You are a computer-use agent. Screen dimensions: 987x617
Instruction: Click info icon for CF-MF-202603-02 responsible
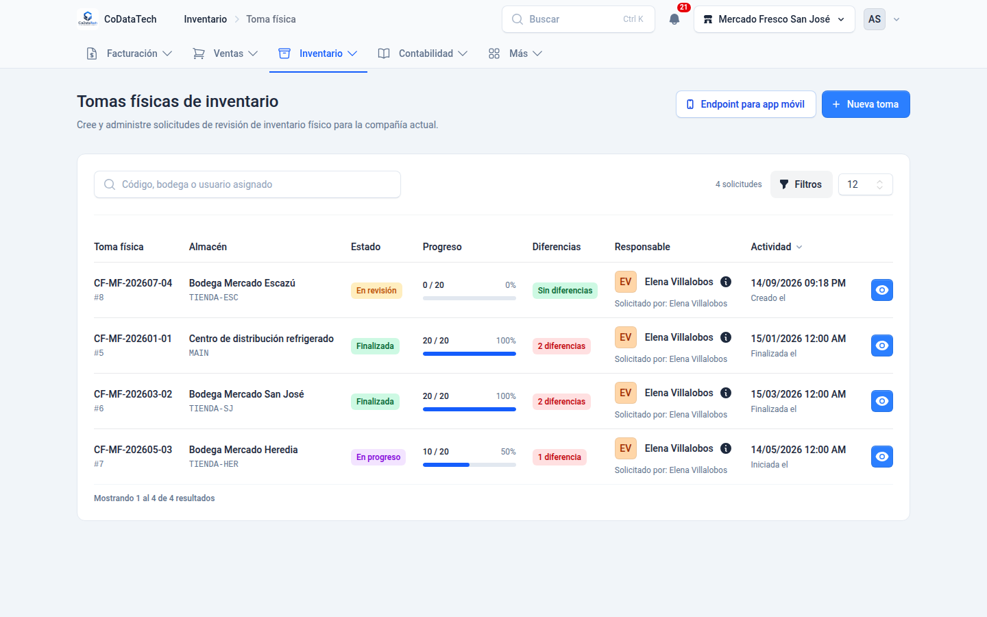pos(726,393)
